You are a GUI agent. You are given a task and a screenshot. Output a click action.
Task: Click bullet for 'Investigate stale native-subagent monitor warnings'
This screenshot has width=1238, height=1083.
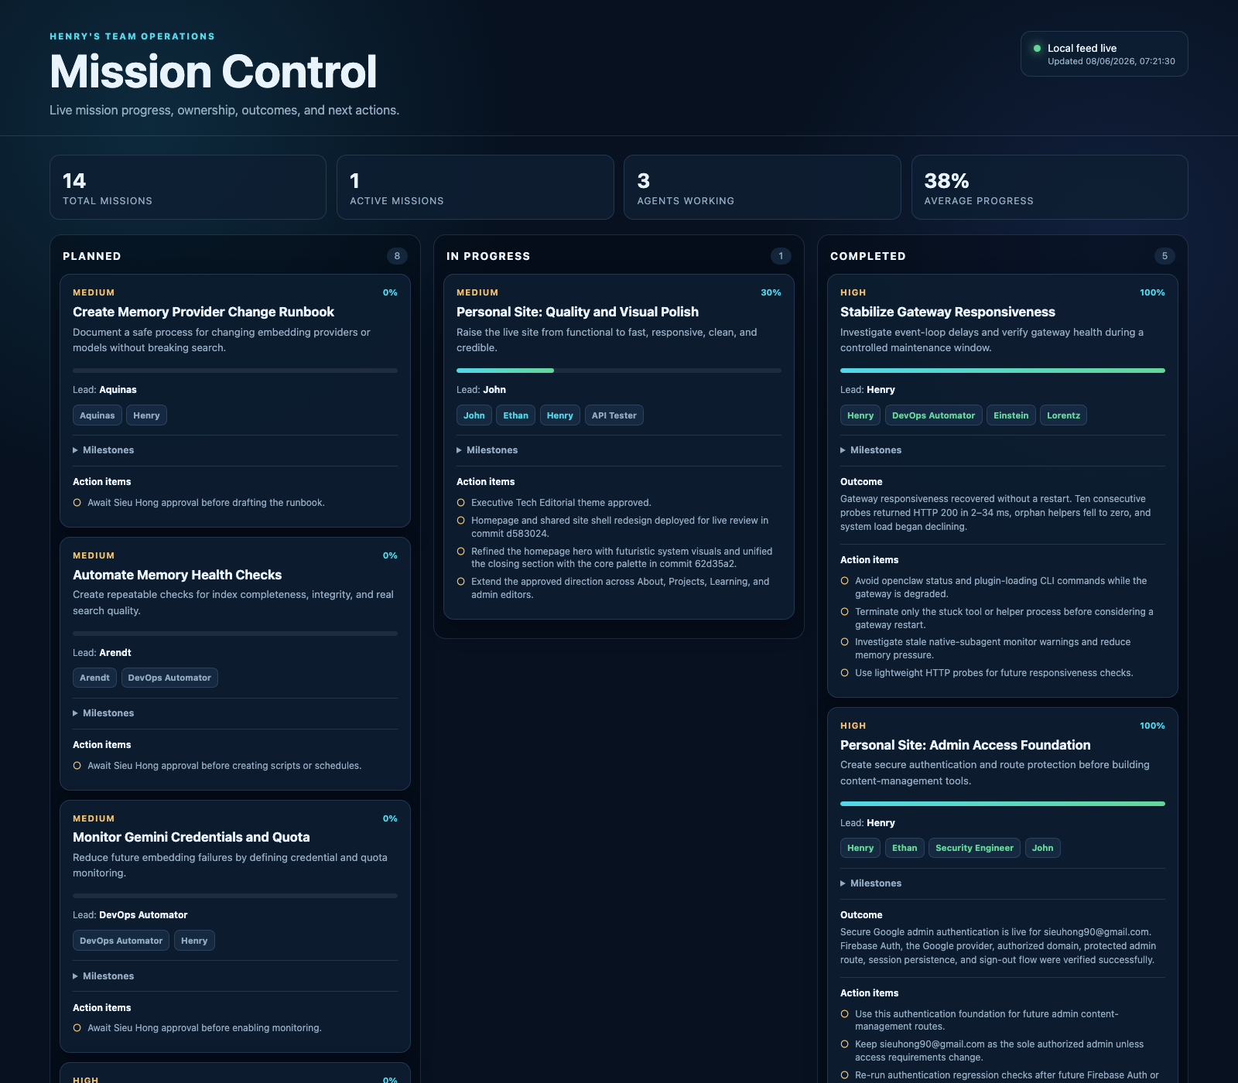(844, 642)
